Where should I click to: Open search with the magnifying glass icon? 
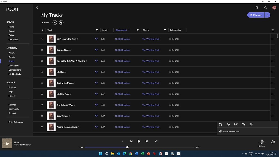pos(265,7)
